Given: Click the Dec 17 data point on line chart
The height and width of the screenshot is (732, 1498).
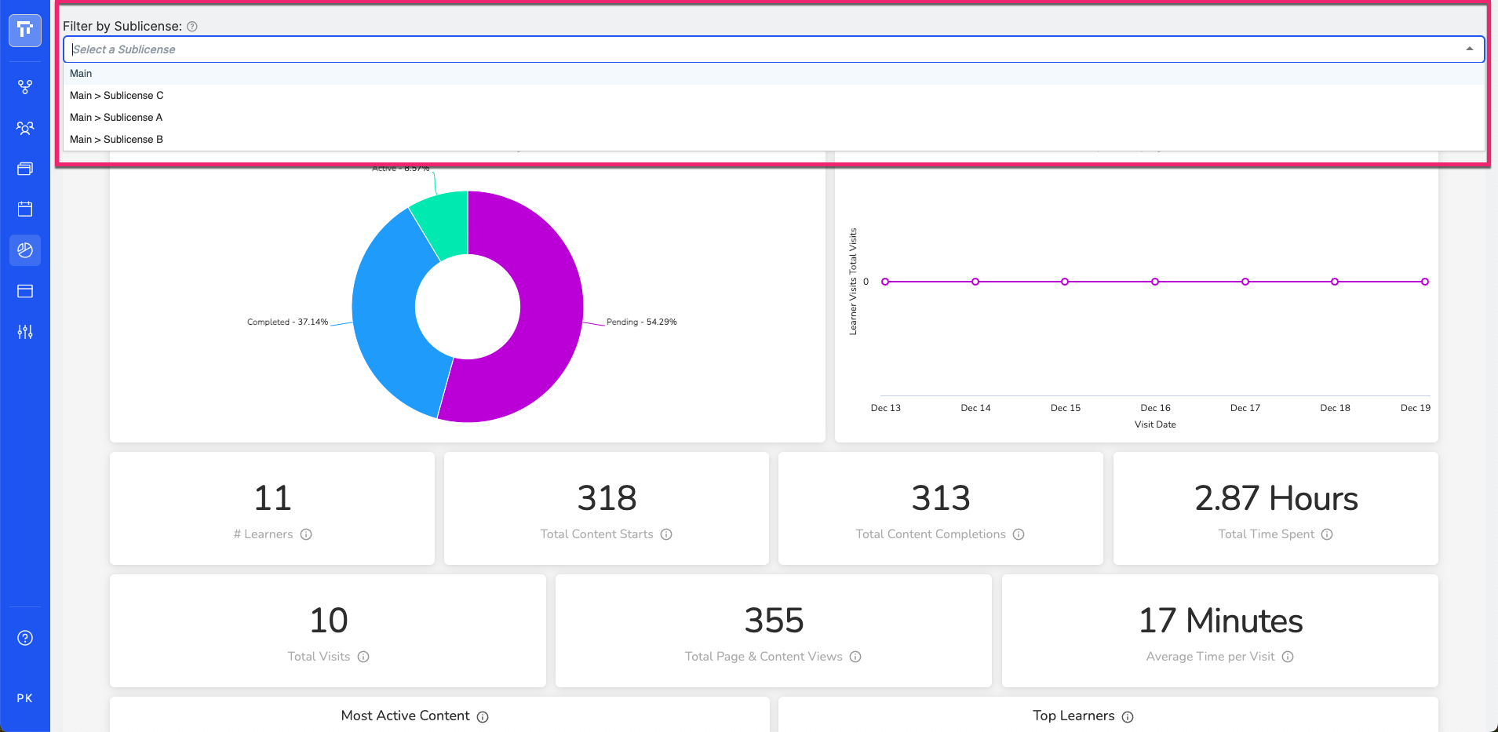Looking at the screenshot, I should (1245, 282).
